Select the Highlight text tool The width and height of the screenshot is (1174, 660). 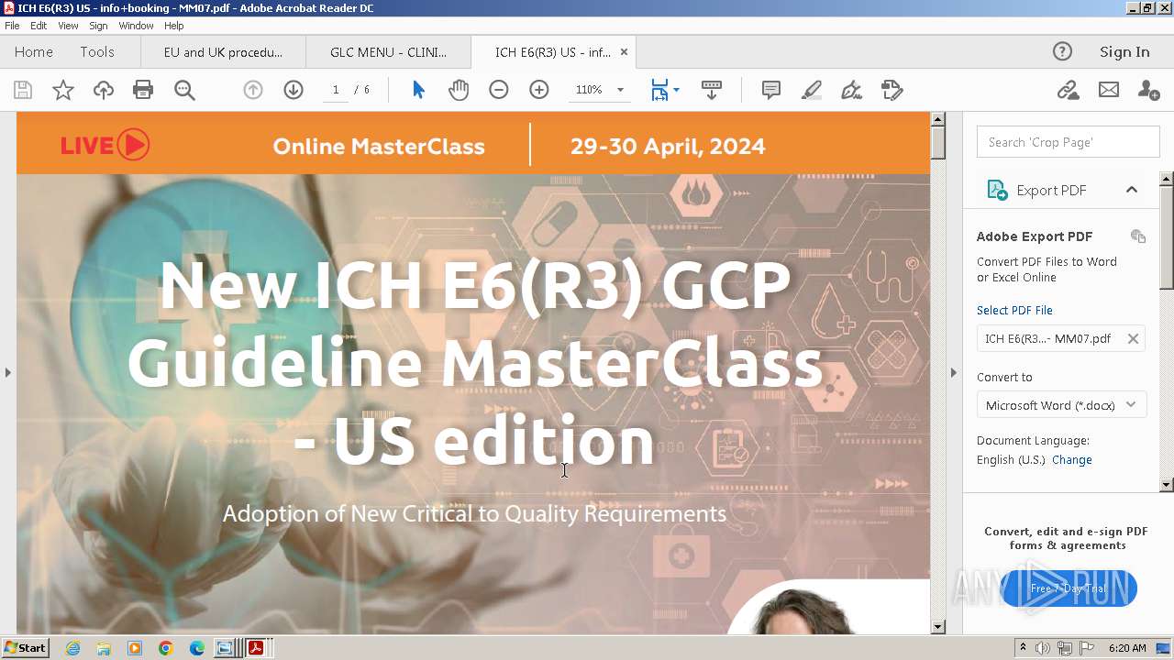pyautogui.click(x=812, y=90)
